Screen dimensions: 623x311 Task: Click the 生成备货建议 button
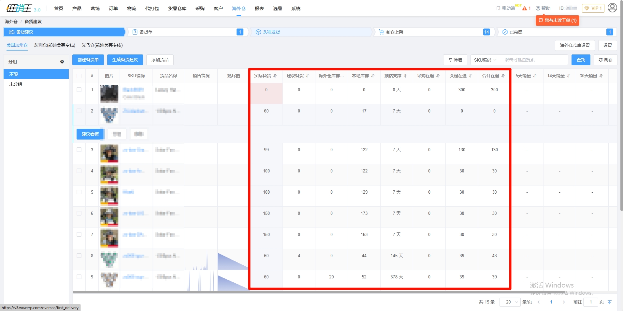tap(125, 60)
